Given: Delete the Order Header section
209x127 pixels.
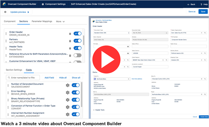Looking at the screenshot, I should tap(70, 34).
